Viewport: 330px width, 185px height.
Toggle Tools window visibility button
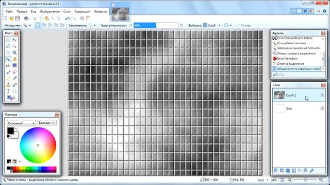pyautogui.click(x=293, y=11)
